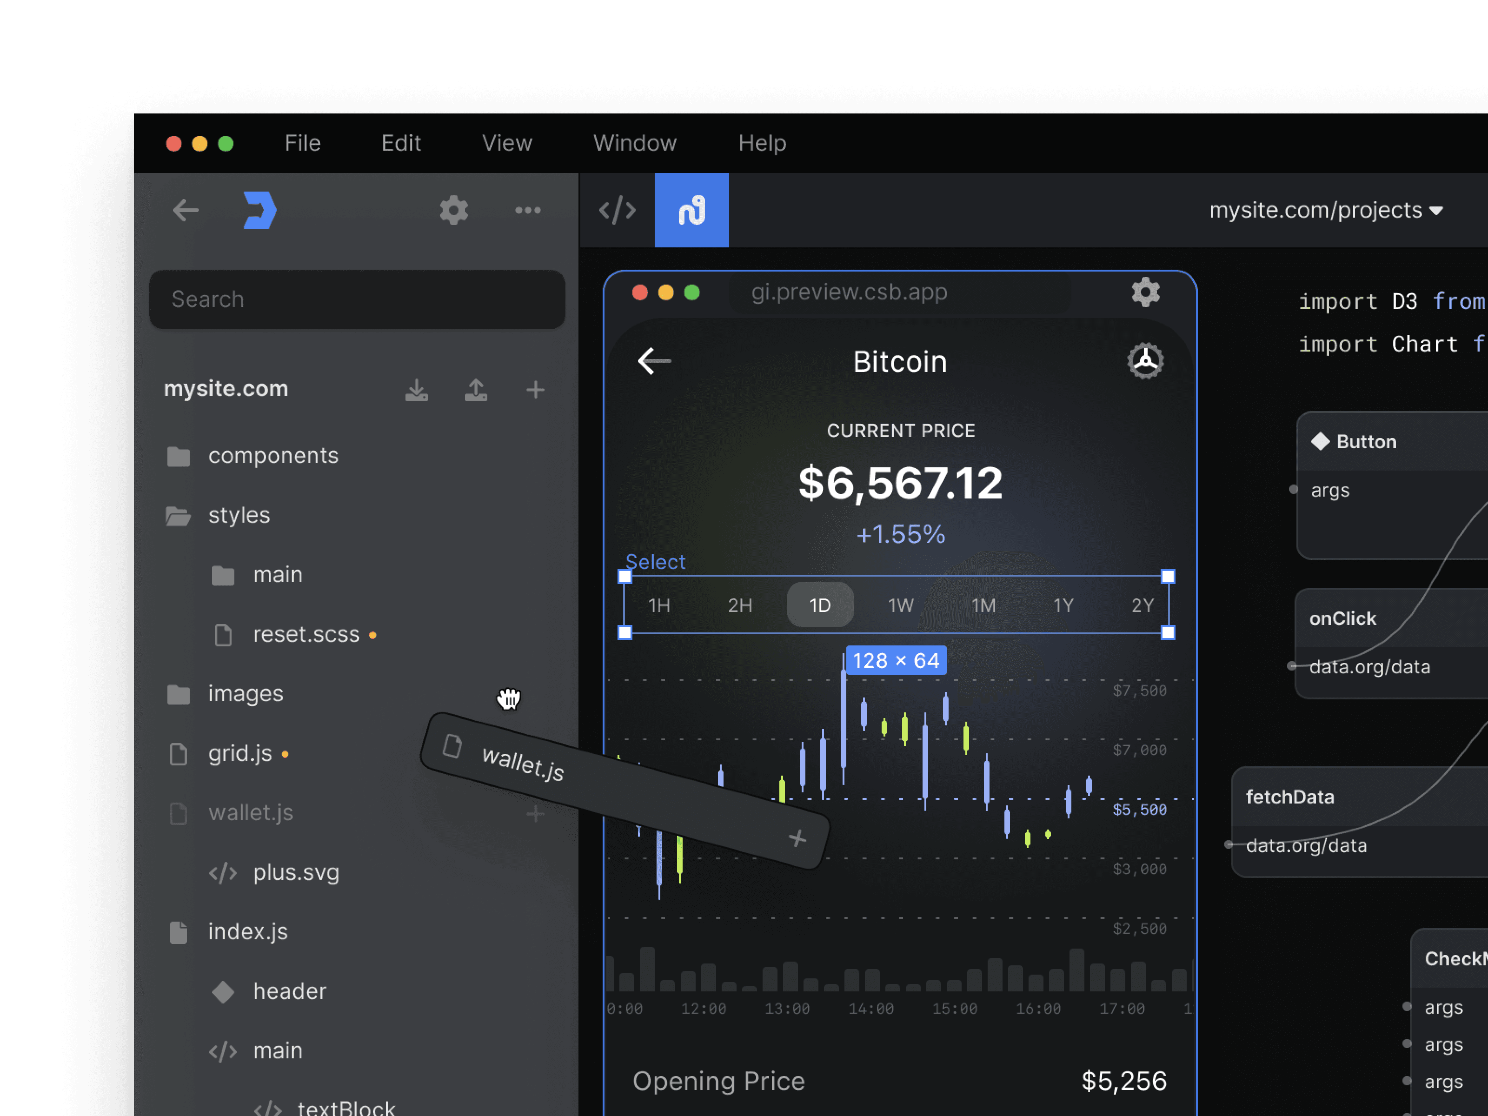Switch to the code view icon
This screenshot has height=1116, width=1488.
coord(617,211)
